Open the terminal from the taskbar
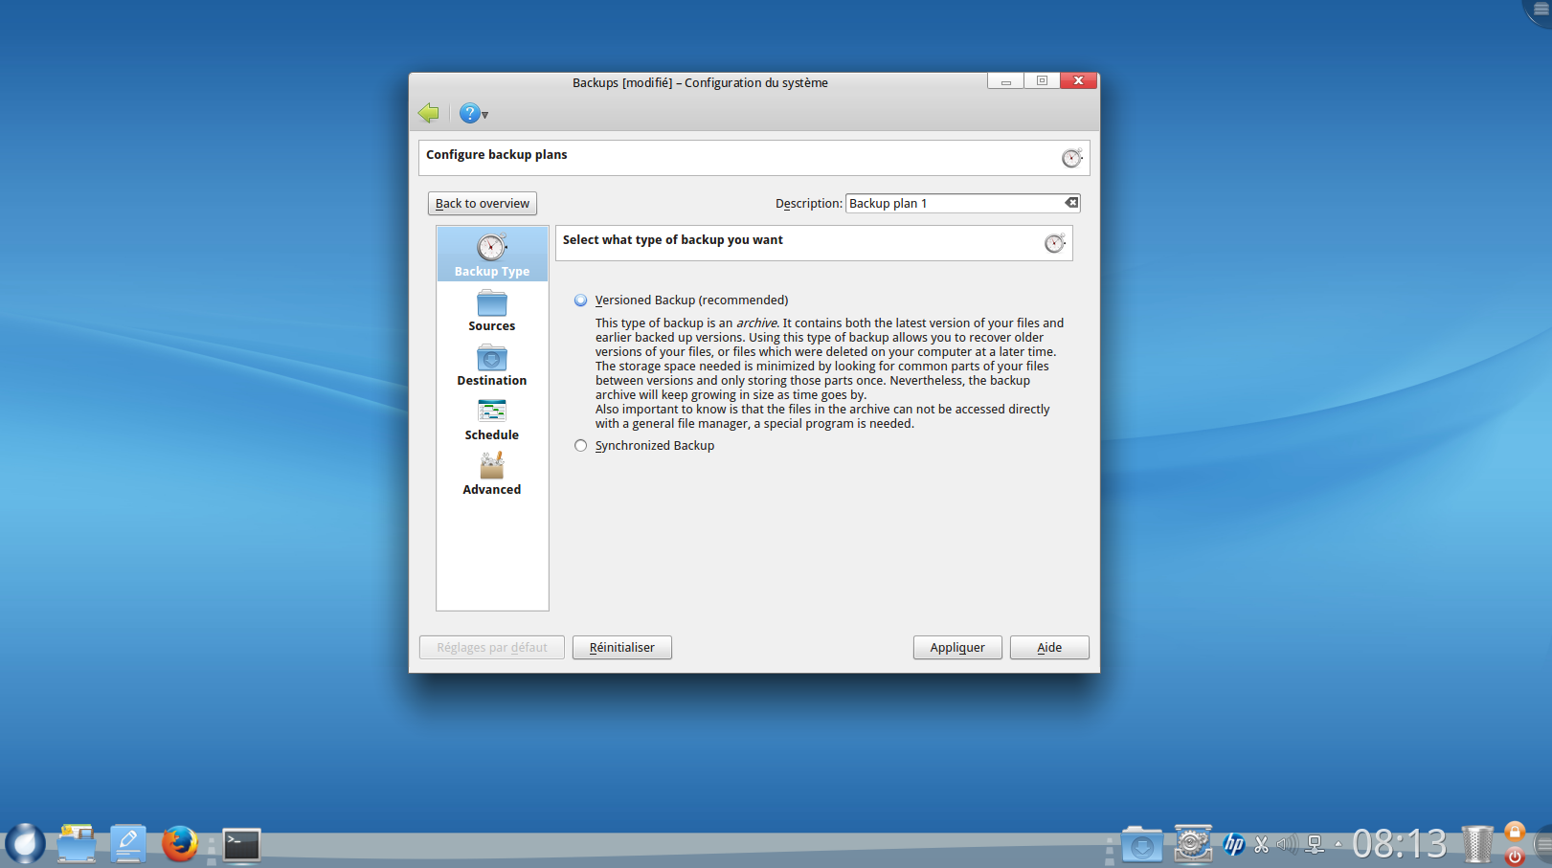 point(241,844)
